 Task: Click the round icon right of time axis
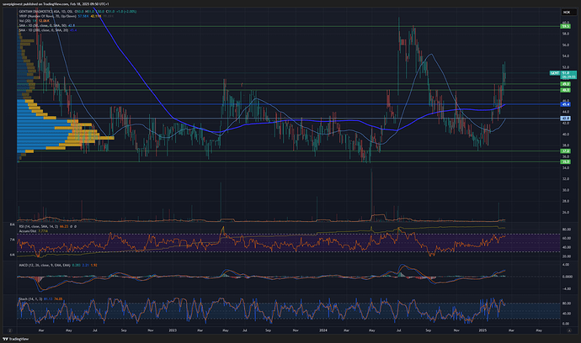point(569,330)
